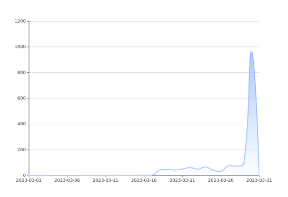The height and width of the screenshot is (197, 288).
Task: Select the 200 y-axis label
Action: 22,150
